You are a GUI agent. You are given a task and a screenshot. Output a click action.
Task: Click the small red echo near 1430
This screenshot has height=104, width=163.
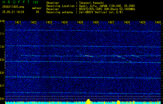(x=158, y=56)
